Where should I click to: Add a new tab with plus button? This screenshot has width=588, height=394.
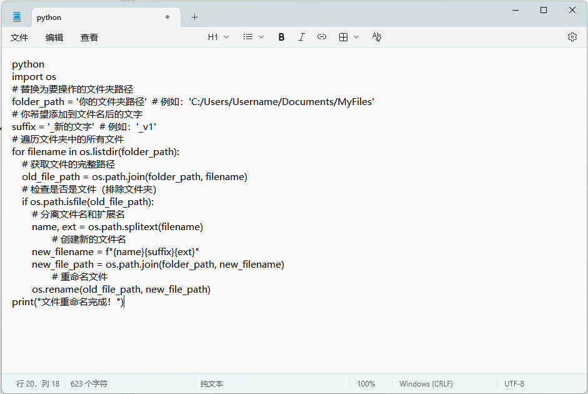point(194,18)
